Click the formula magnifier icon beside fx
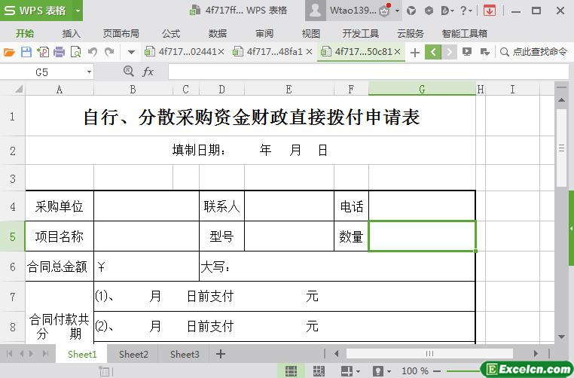The width and height of the screenshot is (574, 378). click(129, 71)
